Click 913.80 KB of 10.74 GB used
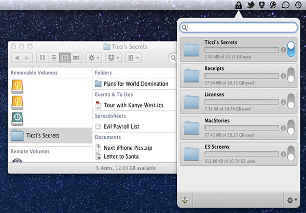This screenshot has width=306, height=213. click(230, 161)
